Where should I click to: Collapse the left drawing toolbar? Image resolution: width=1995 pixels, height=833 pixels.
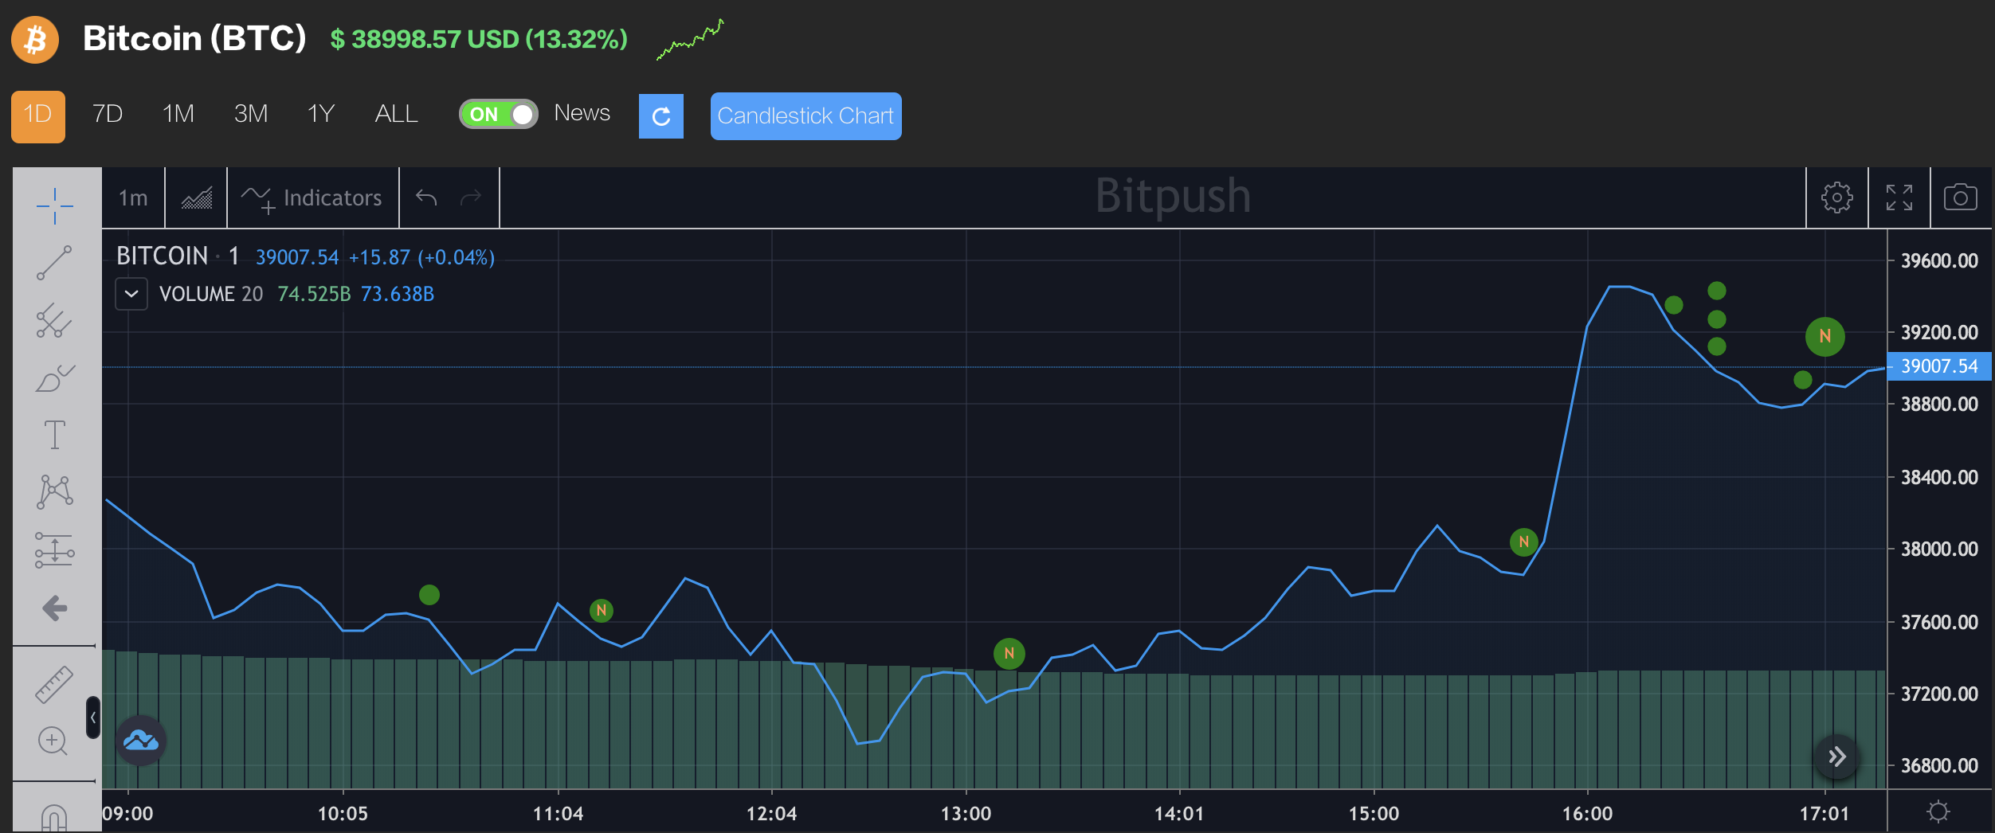tap(93, 718)
